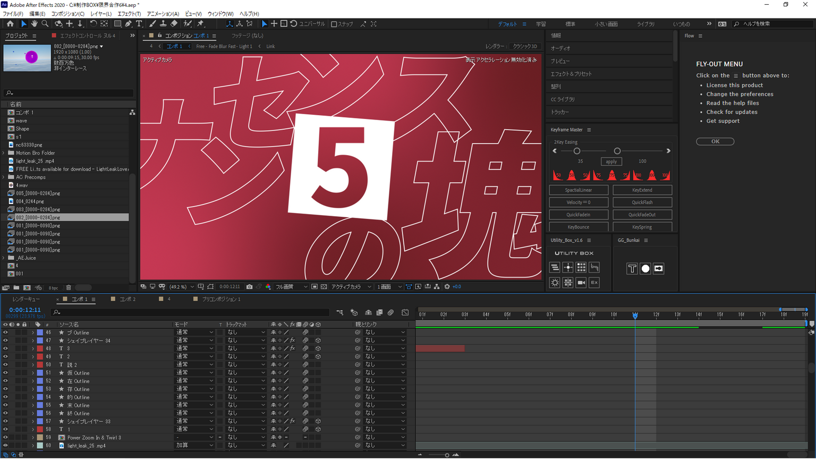Click the circle icon in GG_Bunkai panel
The image size is (816, 459).
point(645,269)
